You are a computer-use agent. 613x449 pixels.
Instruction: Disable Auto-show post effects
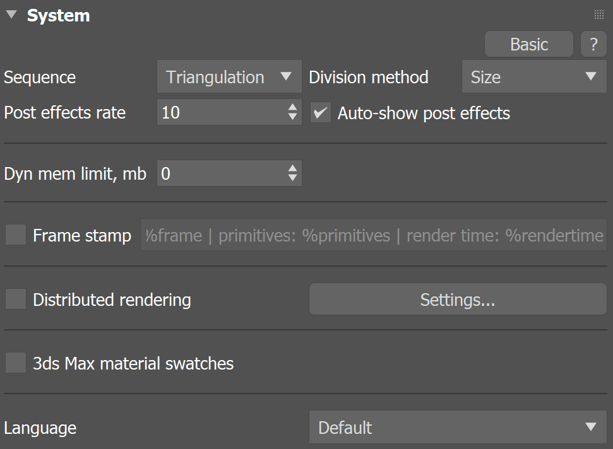[x=321, y=113]
